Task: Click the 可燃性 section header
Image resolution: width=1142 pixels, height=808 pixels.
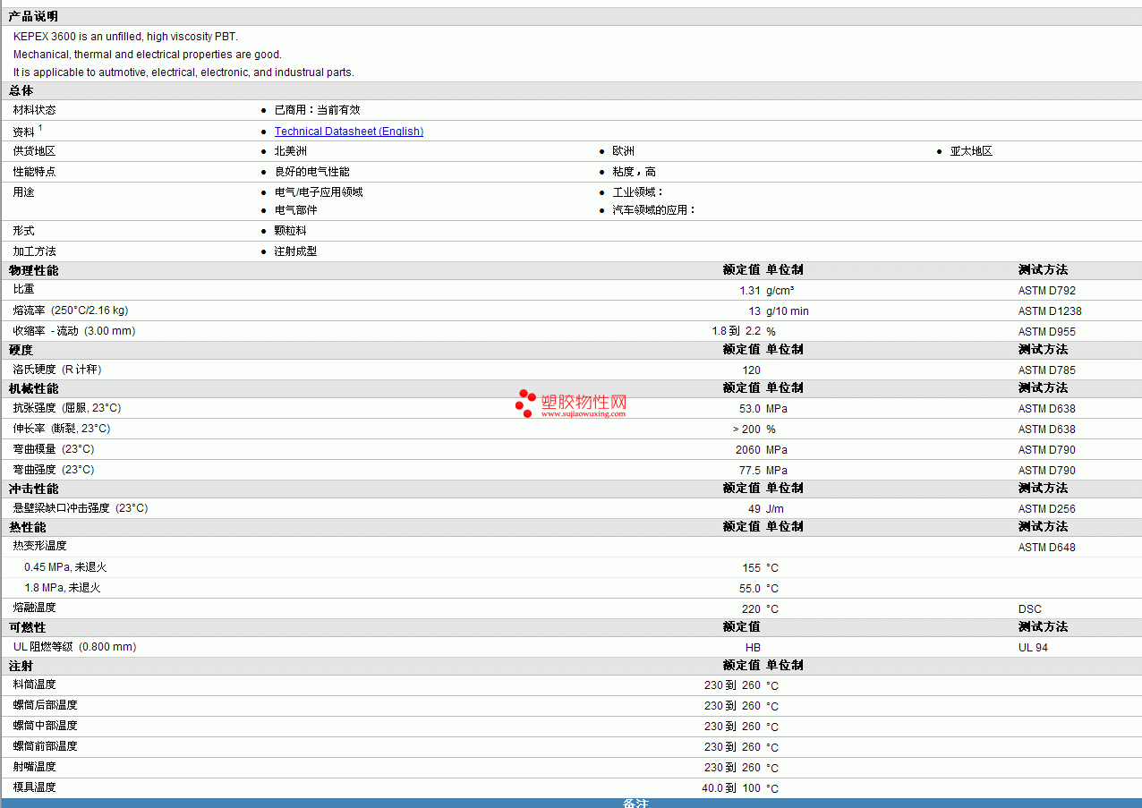Action: click(x=27, y=627)
